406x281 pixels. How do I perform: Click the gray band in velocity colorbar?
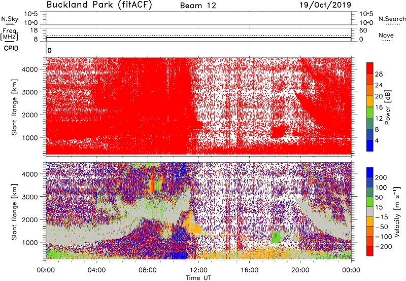tap(370, 212)
